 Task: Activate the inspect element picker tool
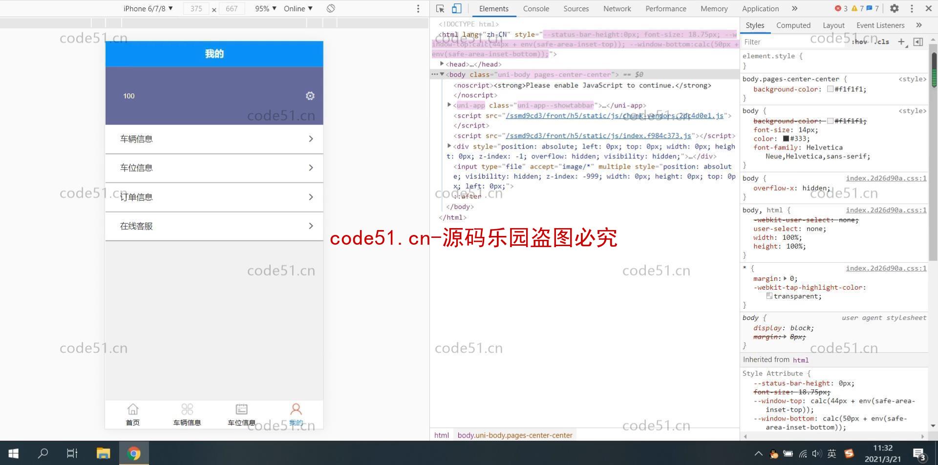pos(440,8)
